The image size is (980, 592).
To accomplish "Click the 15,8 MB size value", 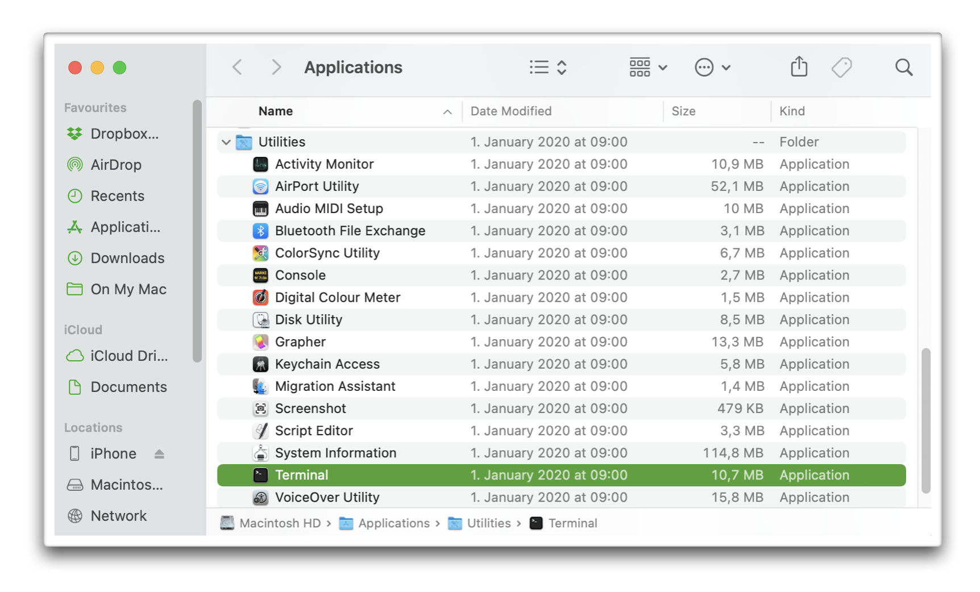I will (737, 497).
